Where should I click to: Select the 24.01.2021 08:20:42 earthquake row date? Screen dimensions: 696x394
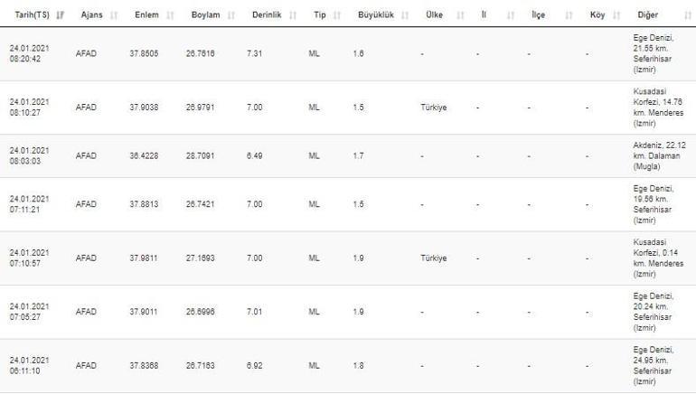30,53
